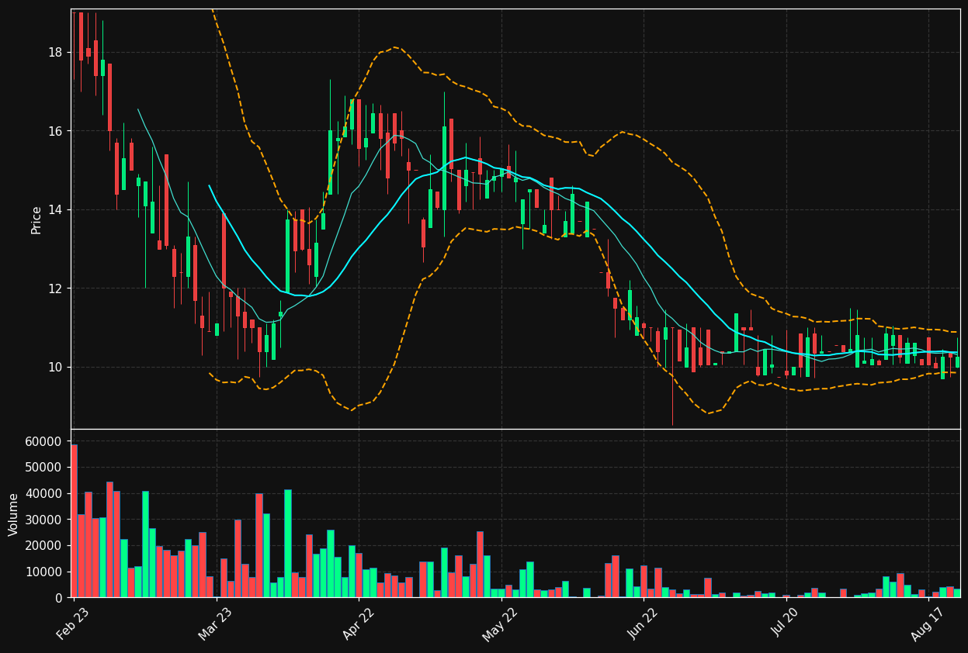Click the volume tick label 60000
The image size is (968, 653).
click(x=44, y=441)
